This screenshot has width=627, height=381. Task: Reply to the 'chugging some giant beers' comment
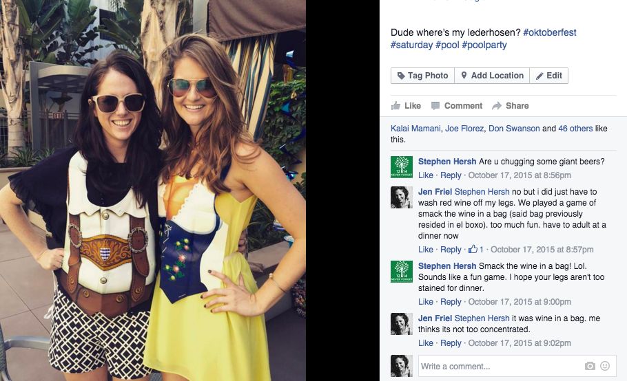coord(451,175)
